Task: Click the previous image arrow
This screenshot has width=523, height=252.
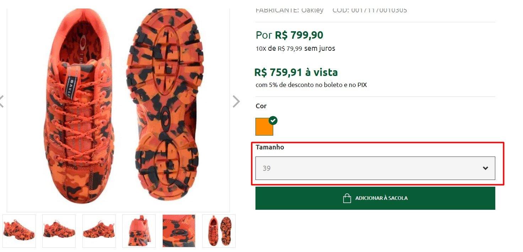Action: tap(1, 102)
